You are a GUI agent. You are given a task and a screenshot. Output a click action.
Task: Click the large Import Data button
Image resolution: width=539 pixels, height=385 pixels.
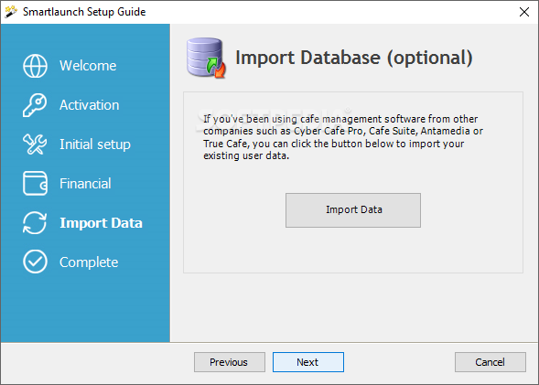[x=353, y=210]
